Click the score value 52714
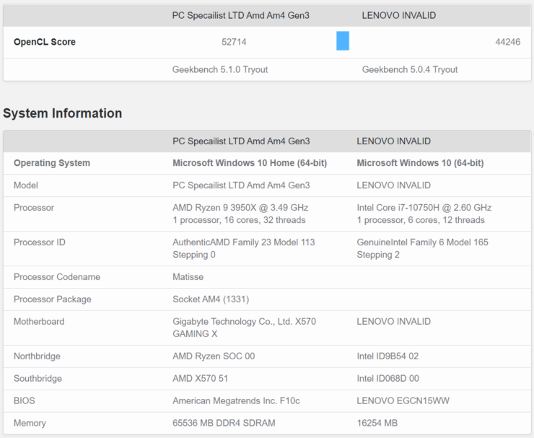 click(234, 42)
